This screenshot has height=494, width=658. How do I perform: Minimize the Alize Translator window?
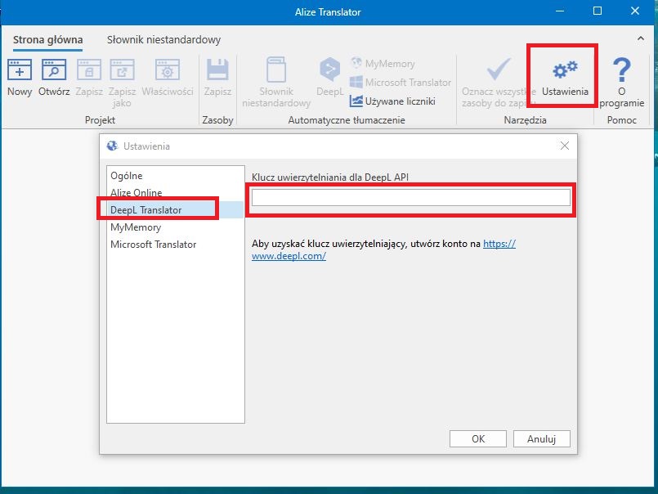[x=560, y=11]
